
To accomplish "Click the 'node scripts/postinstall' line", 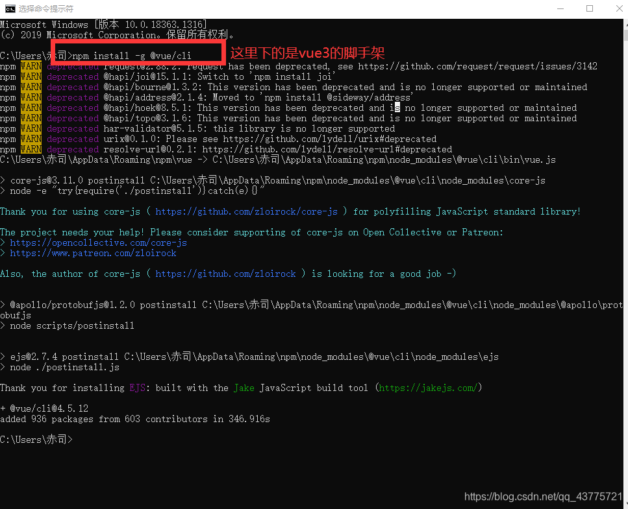I will (68, 326).
